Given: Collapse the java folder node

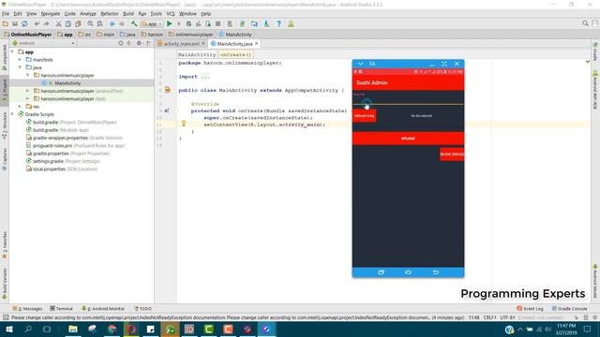Looking at the screenshot, I should point(20,67).
